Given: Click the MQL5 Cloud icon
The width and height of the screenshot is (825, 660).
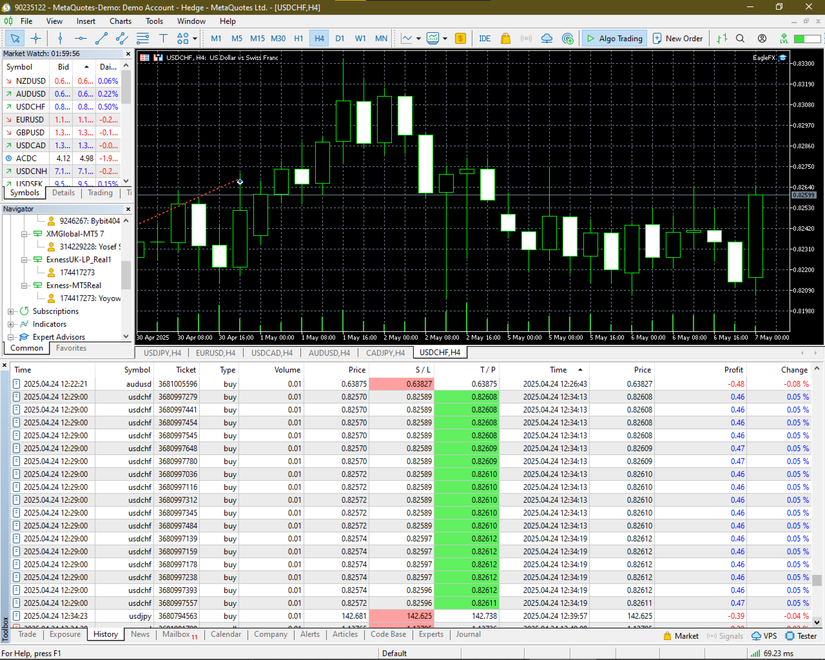Looking at the screenshot, I should point(547,38).
